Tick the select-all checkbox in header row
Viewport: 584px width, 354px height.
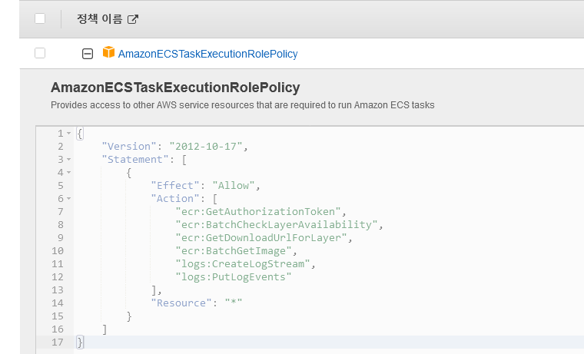[40, 18]
